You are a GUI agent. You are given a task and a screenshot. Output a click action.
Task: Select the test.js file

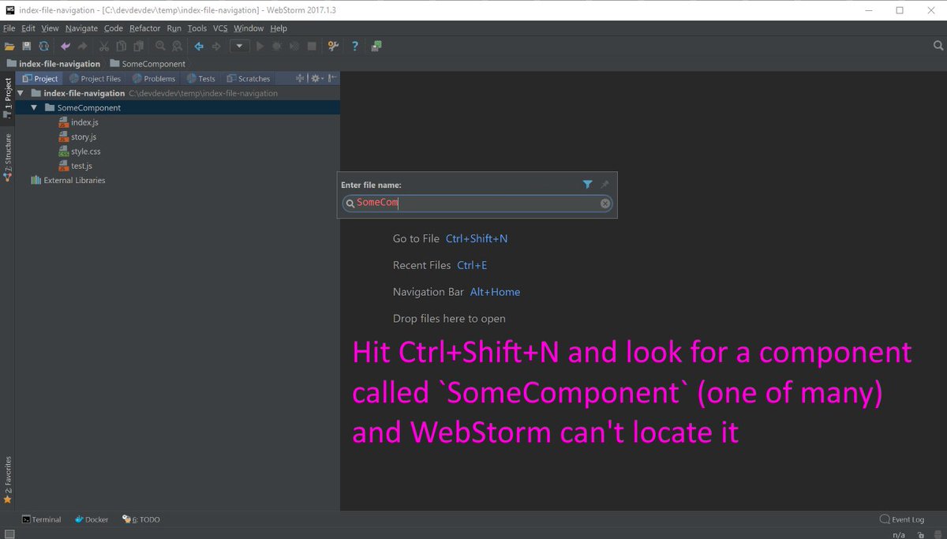click(76, 166)
